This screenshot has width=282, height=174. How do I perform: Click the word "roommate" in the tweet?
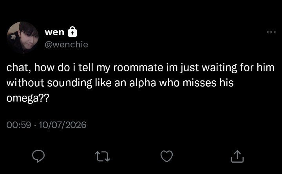pos(138,68)
